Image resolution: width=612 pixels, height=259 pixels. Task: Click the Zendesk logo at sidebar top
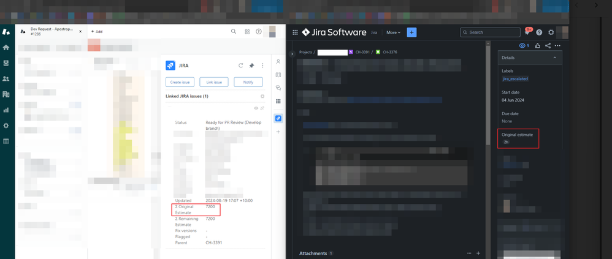point(6,32)
